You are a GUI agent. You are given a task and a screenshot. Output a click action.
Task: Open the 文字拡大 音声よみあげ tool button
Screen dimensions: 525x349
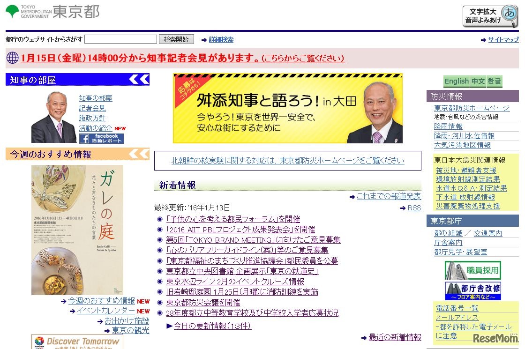490,16
